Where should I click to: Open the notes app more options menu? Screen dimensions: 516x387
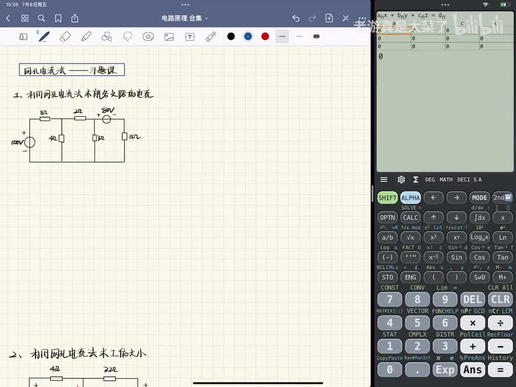[362, 18]
